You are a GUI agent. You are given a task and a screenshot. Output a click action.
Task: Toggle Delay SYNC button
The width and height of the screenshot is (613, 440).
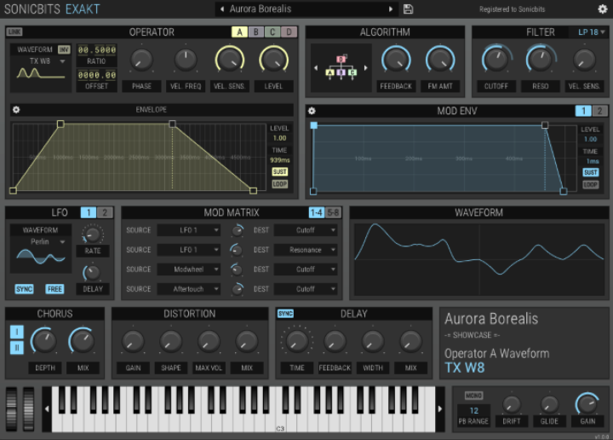tap(285, 314)
